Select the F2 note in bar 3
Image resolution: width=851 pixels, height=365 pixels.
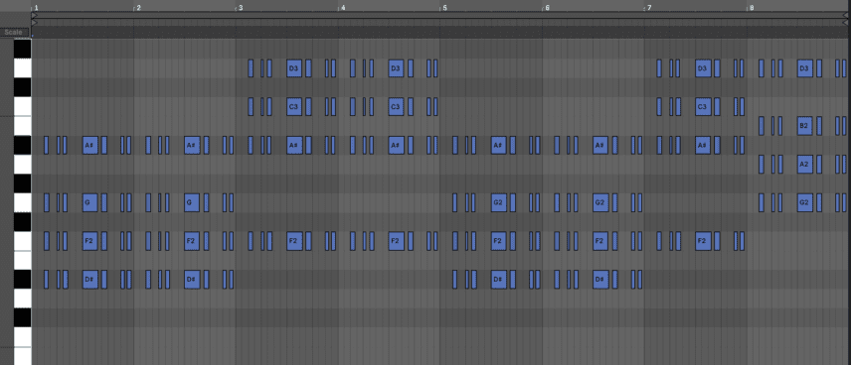pyautogui.click(x=294, y=241)
